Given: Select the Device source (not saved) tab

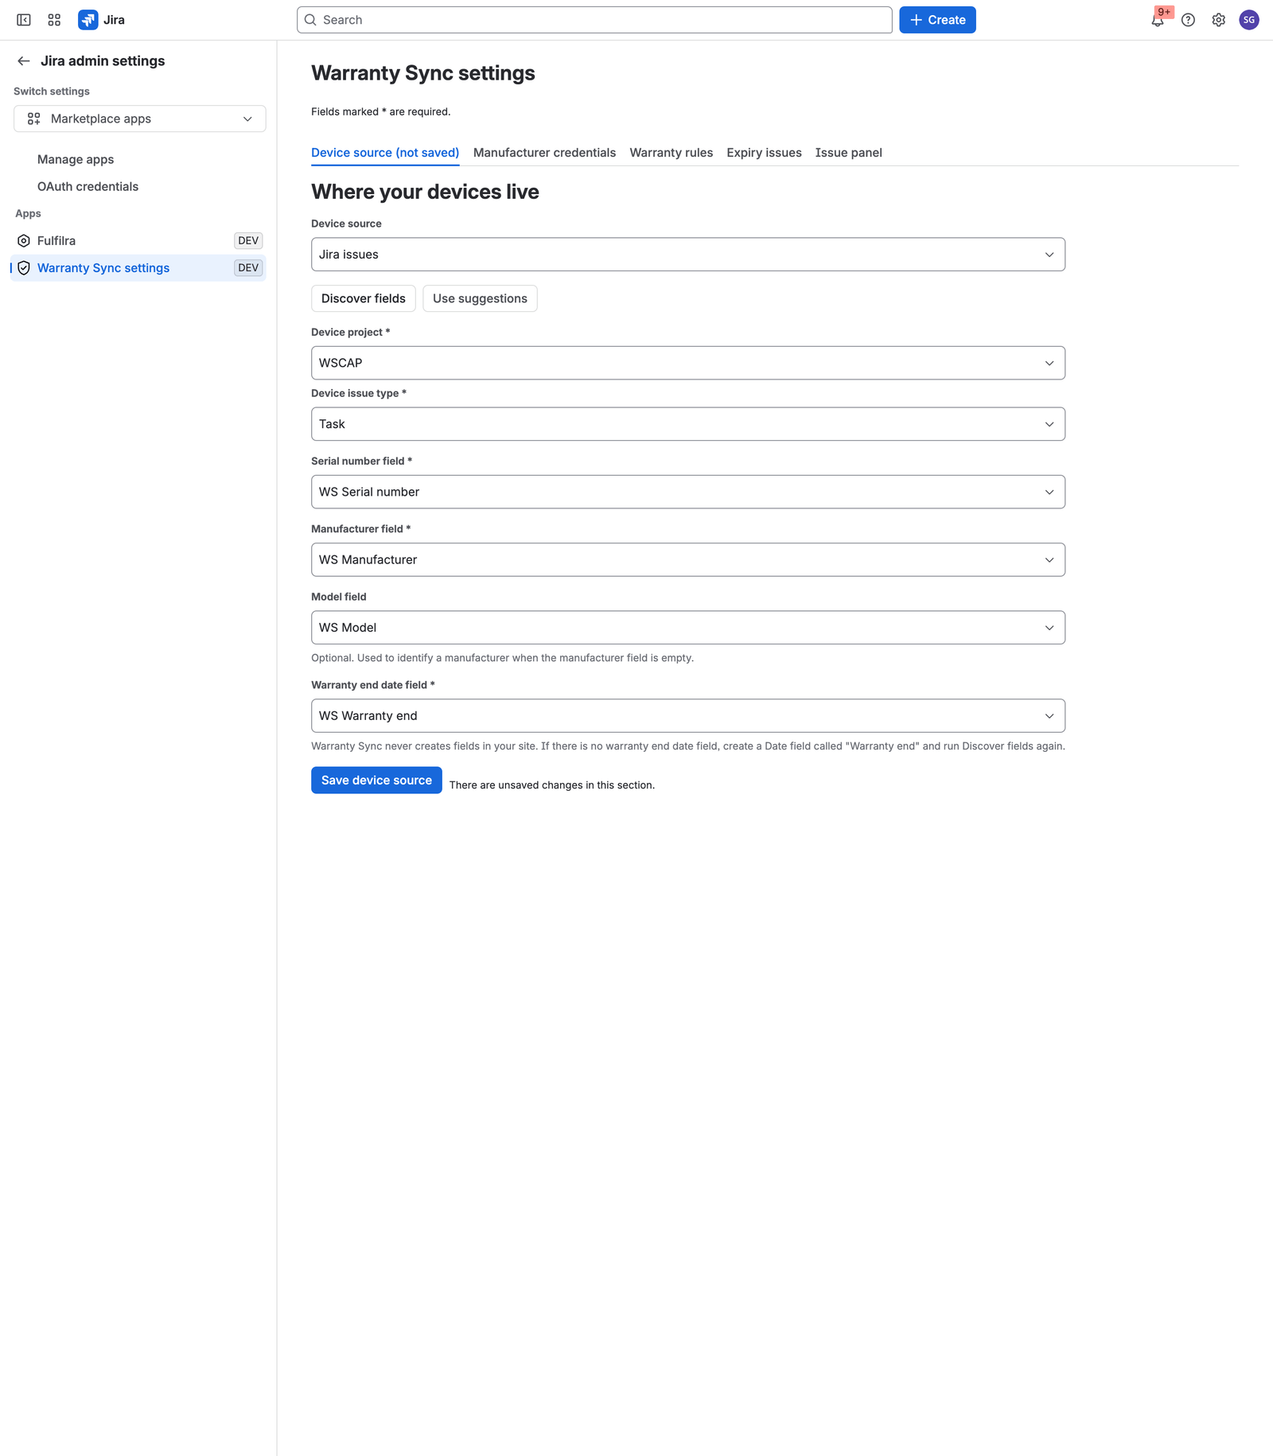Looking at the screenshot, I should click(x=385, y=153).
